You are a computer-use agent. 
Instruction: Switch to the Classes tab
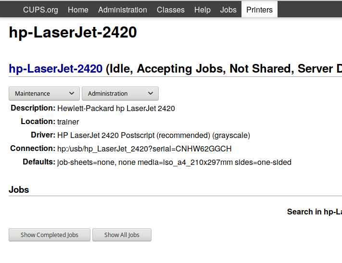pos(171,10)
